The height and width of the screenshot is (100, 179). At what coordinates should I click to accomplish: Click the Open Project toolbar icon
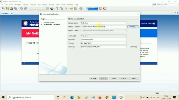[x=11, y=9]
